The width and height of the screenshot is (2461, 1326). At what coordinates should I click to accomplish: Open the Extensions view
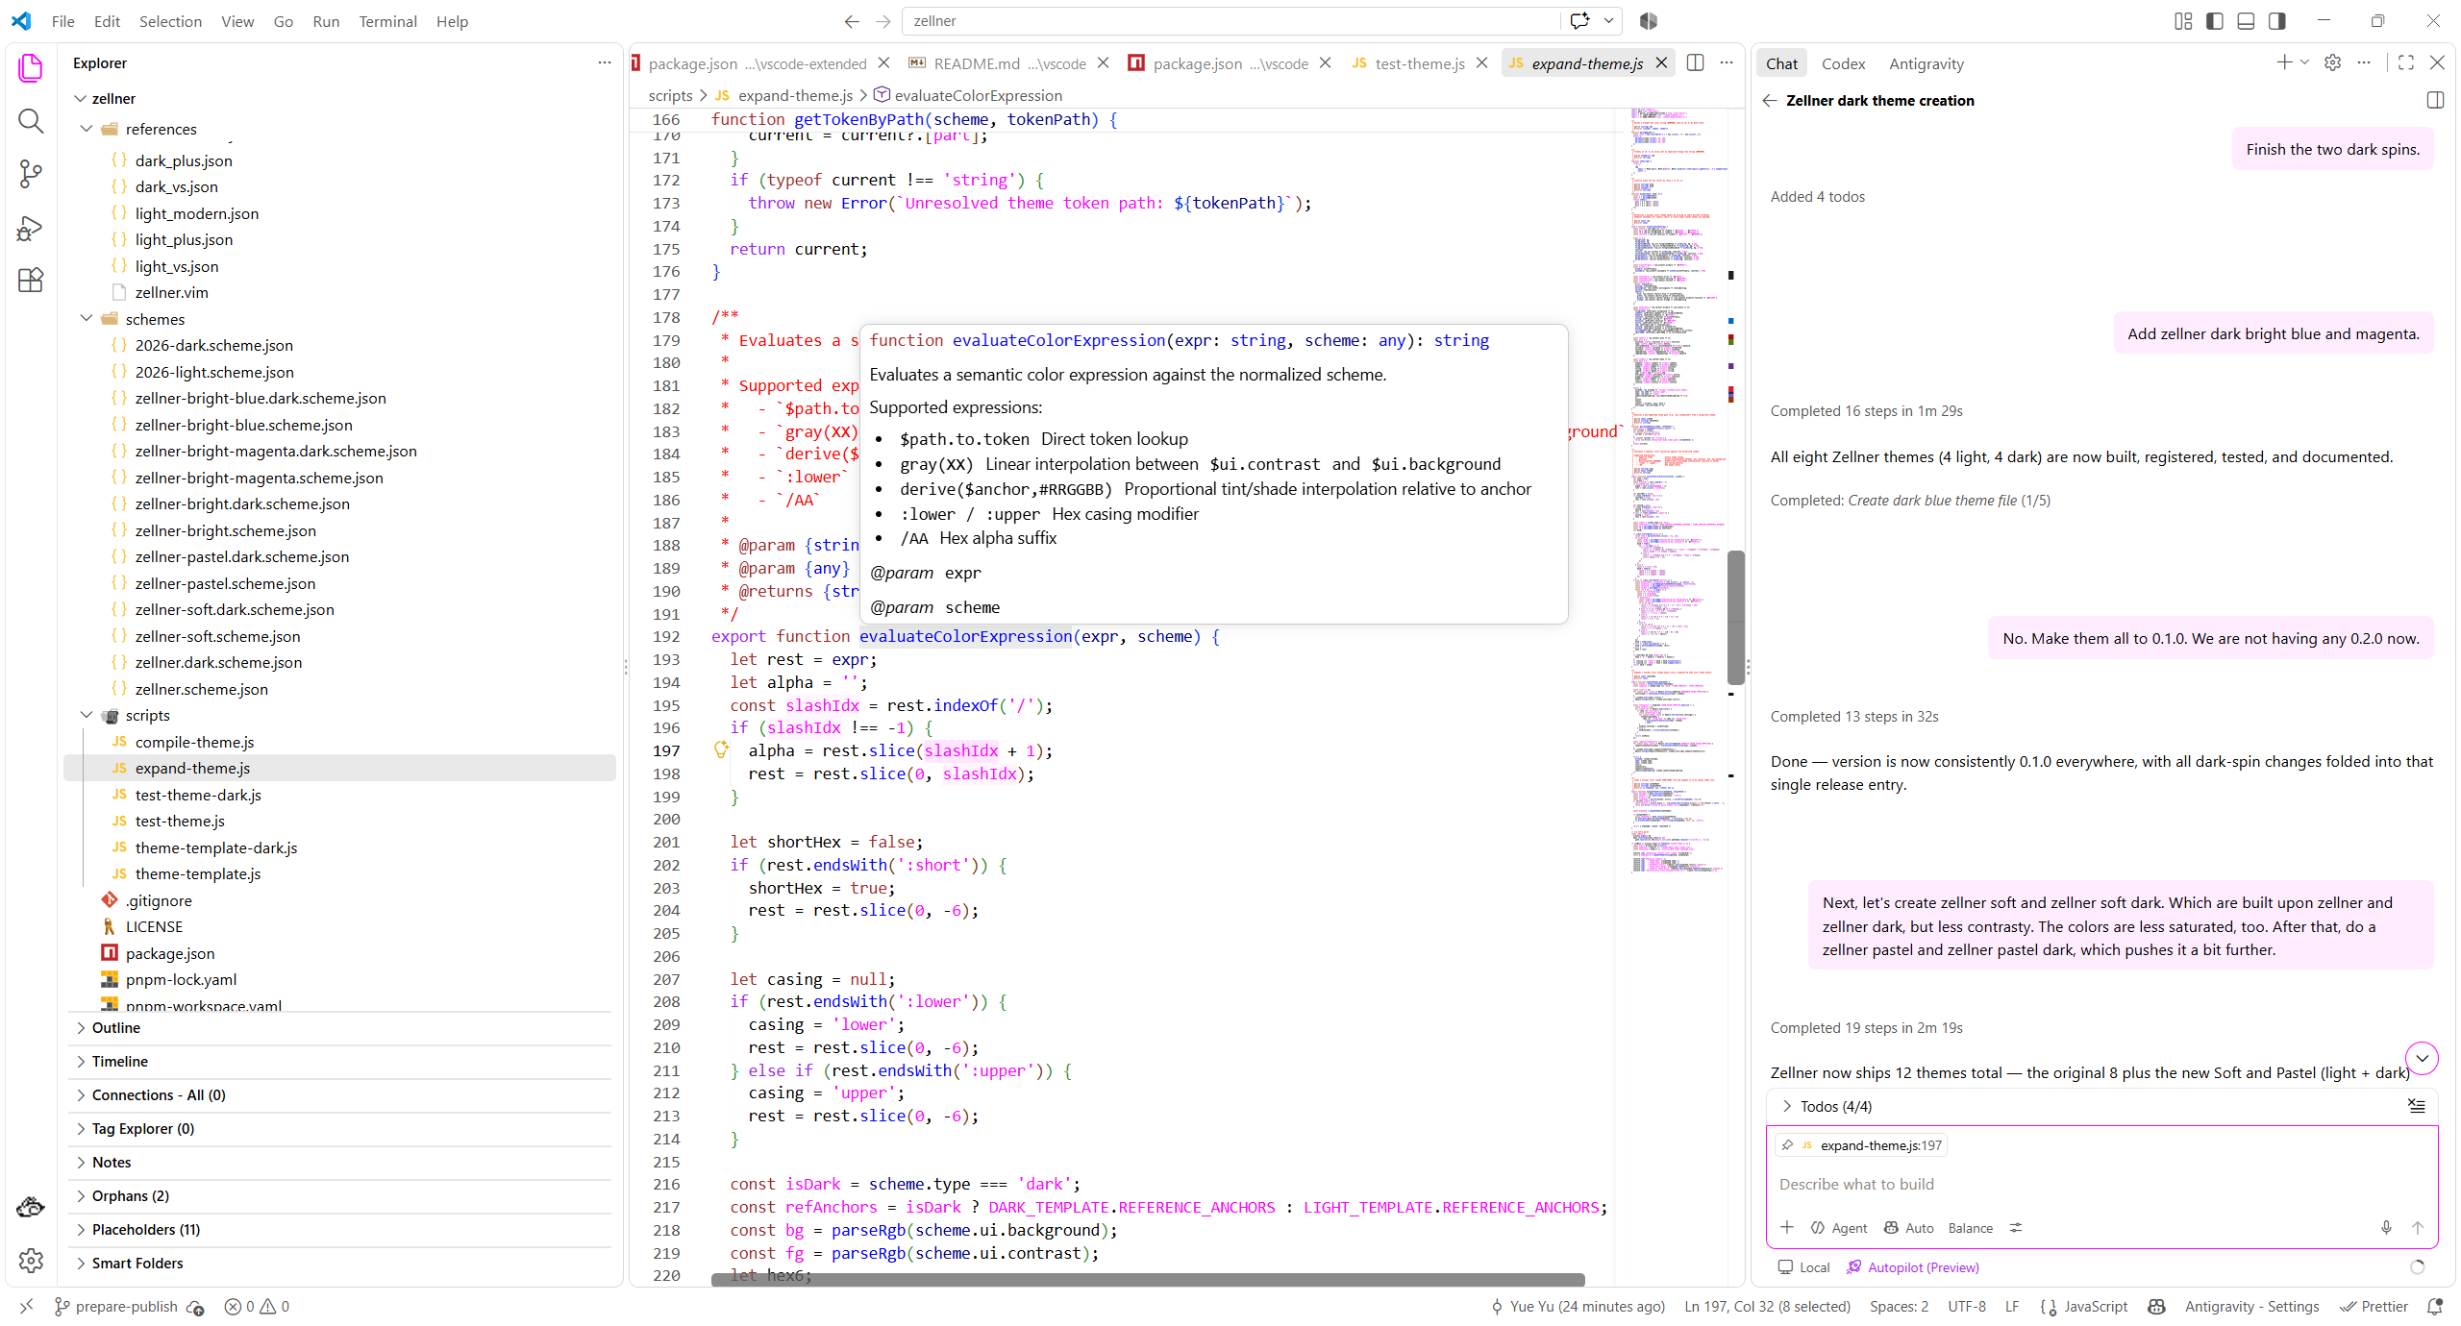(31, 280)
